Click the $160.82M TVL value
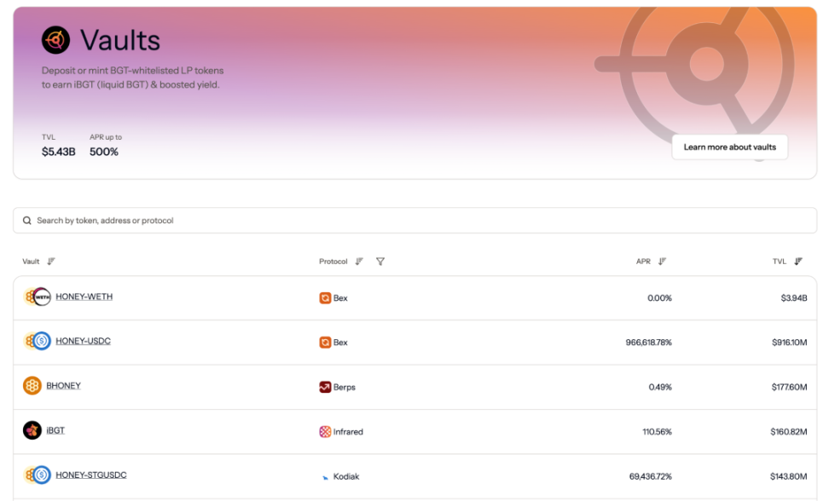This screenshot has width=829, height=501. pyautogui.click(x=789, y=432)
